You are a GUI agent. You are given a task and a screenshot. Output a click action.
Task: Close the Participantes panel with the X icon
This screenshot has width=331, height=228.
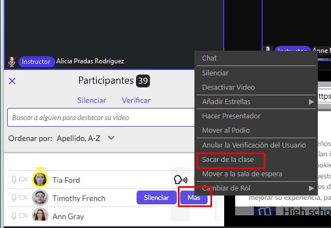[x=12, y=81]
